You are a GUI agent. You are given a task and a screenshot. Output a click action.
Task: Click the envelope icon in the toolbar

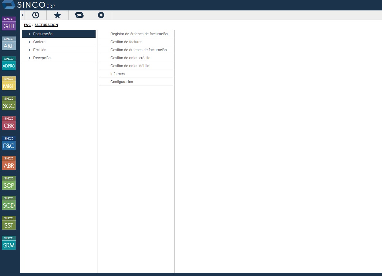[79, 15]
